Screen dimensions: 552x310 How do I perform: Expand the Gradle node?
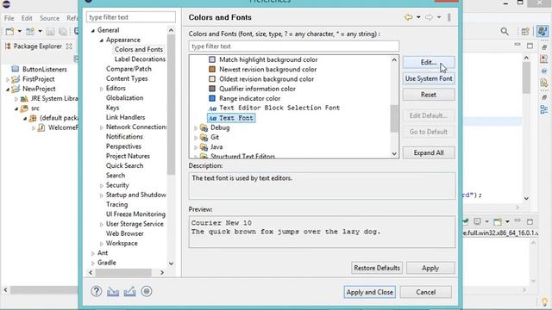click(x=93, y=263)
